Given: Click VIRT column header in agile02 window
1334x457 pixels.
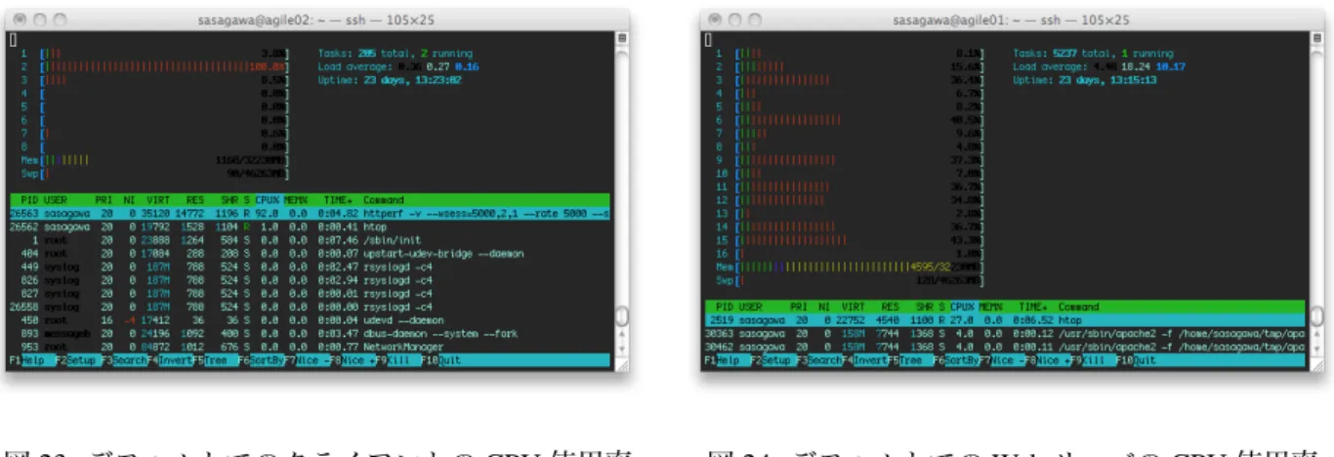Looking at the screenshot, I should pos(157,199).
